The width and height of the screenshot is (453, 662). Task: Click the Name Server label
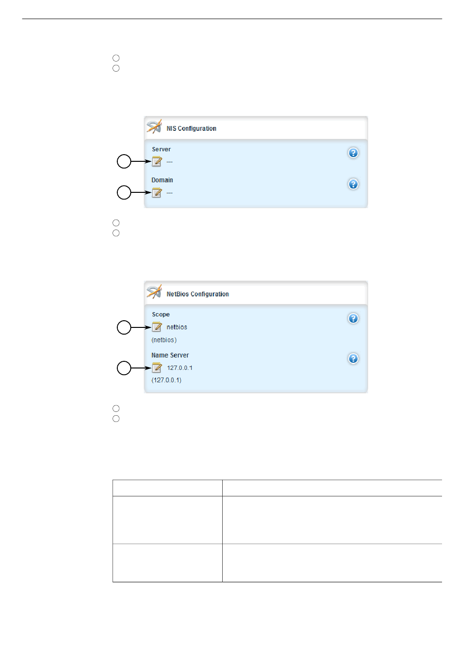[x=170, y=355]
